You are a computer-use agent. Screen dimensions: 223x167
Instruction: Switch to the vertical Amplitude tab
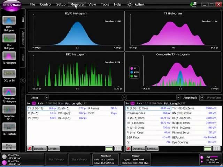(23, 38)
